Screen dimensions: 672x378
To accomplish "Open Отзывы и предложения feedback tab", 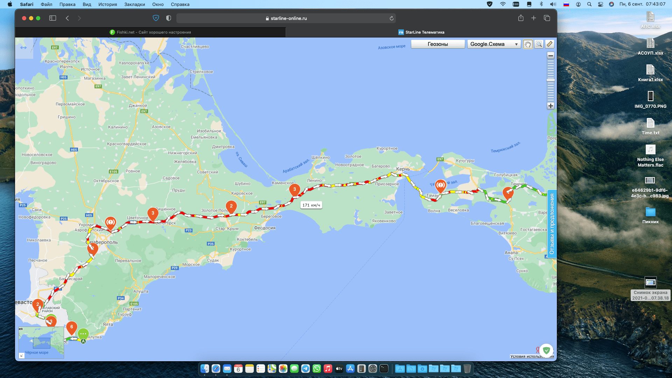I will 552,224.
